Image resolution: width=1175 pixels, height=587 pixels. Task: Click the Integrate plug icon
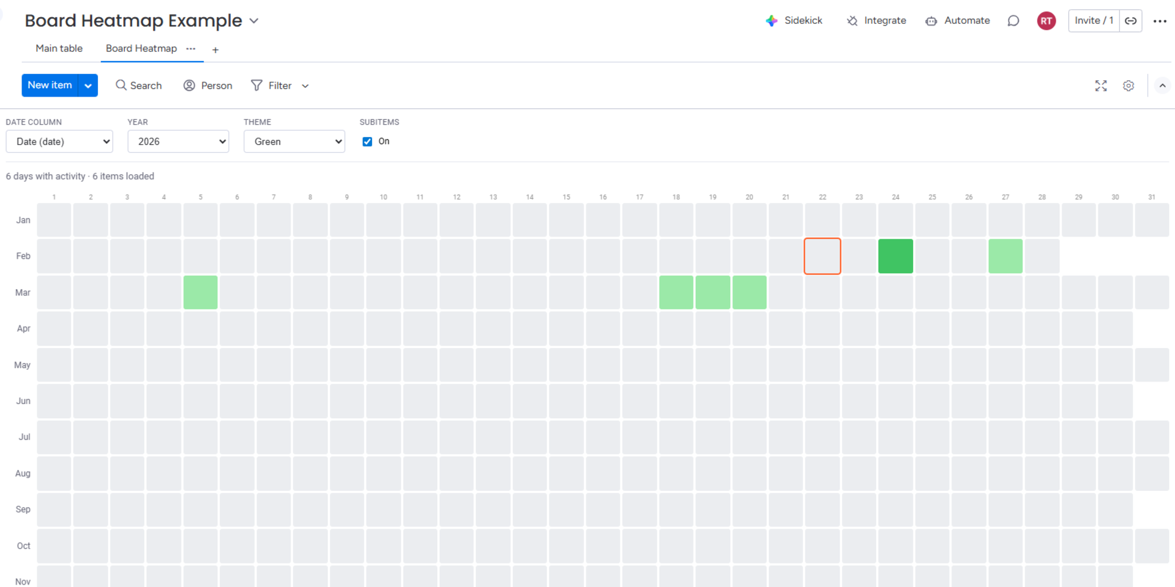852,21
